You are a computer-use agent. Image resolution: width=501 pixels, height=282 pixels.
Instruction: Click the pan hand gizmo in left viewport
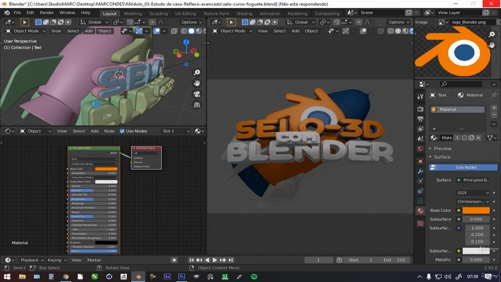197,83
